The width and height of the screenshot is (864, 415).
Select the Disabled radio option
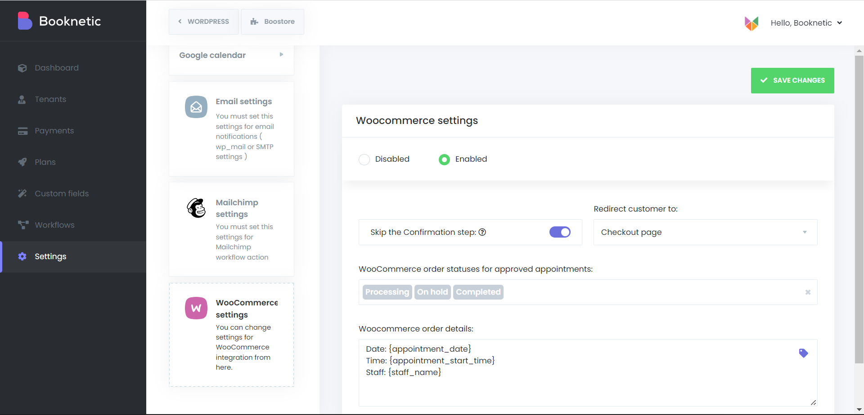364,159
